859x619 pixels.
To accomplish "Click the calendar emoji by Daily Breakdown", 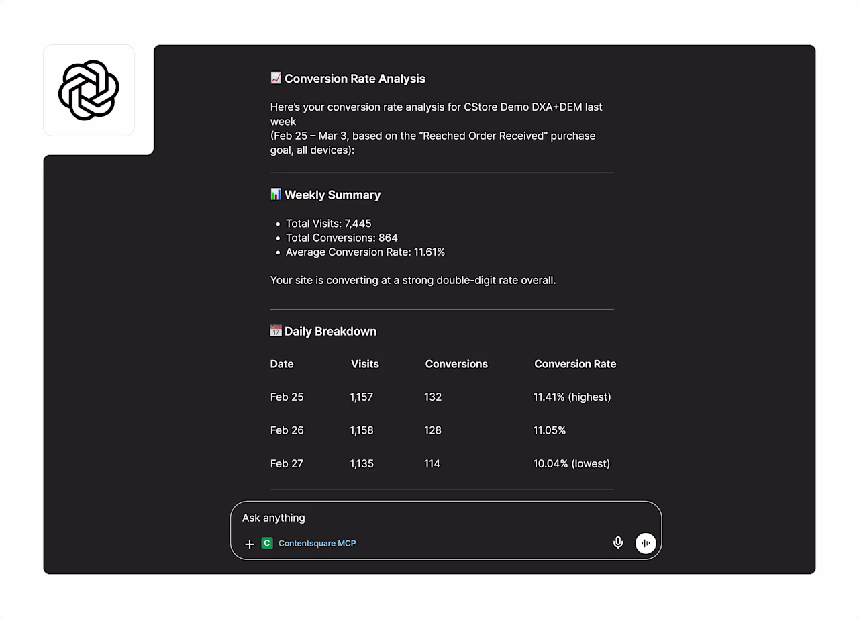I will (x=276, y=330).
